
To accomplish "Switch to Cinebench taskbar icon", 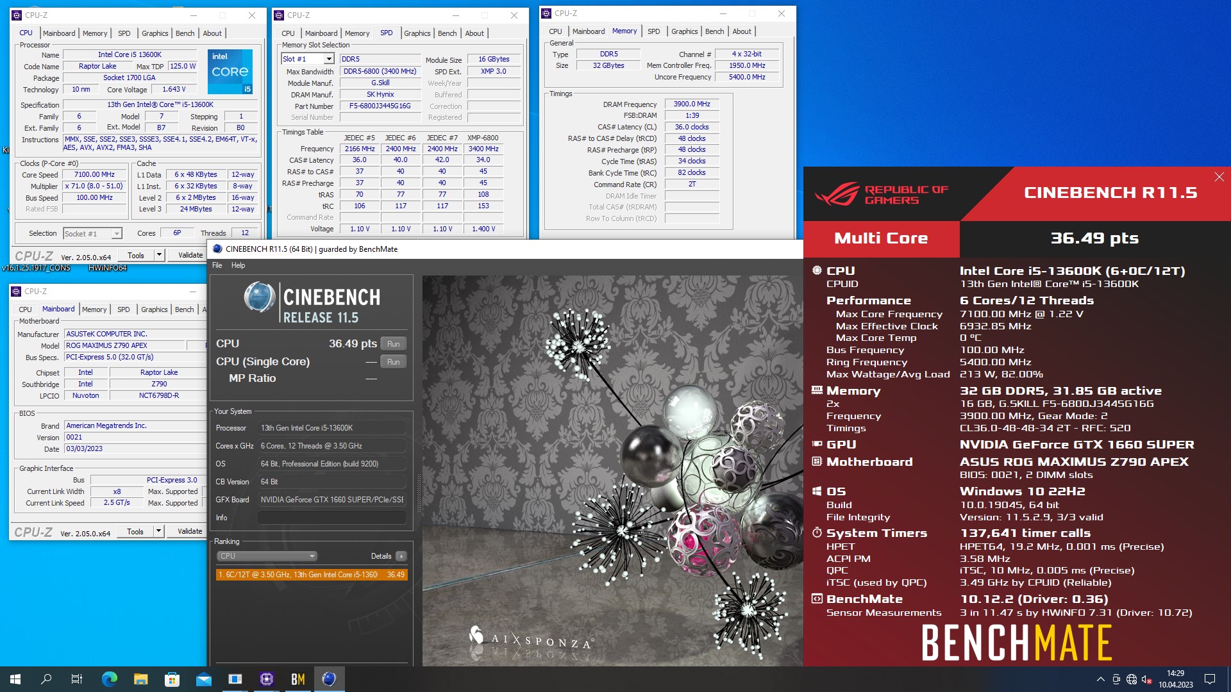I will (329, 679).
